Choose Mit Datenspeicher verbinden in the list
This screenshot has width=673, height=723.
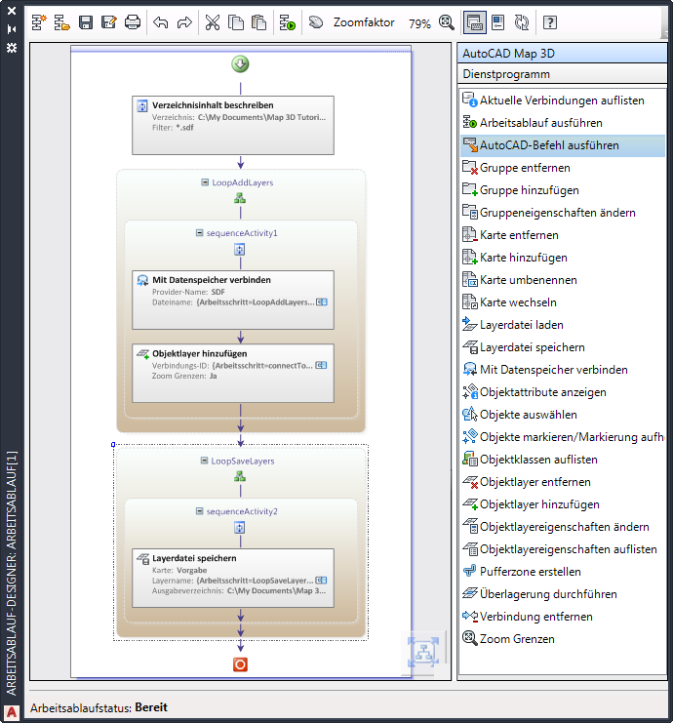563,370
